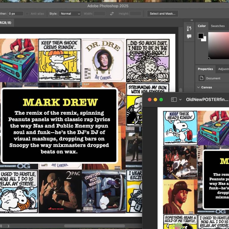Click the MARK DREW yellow heading on canvas

(x=60, y=102)
